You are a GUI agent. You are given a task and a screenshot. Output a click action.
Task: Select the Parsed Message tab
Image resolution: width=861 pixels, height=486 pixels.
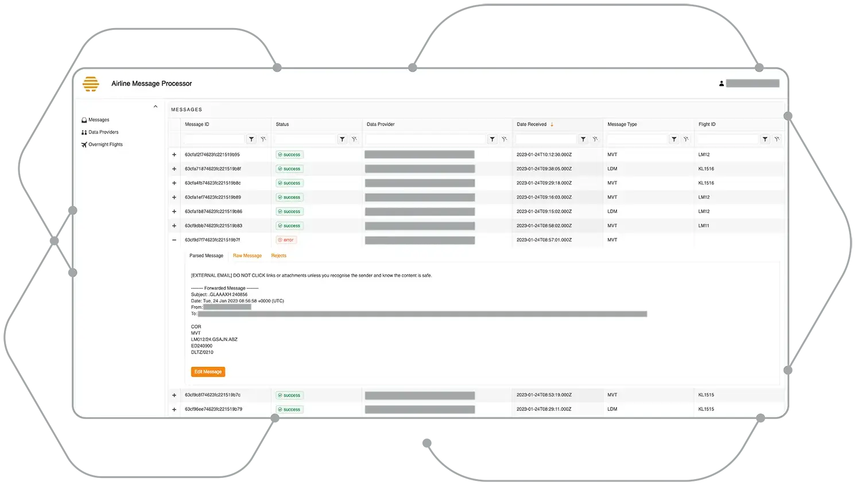[206, 256]
